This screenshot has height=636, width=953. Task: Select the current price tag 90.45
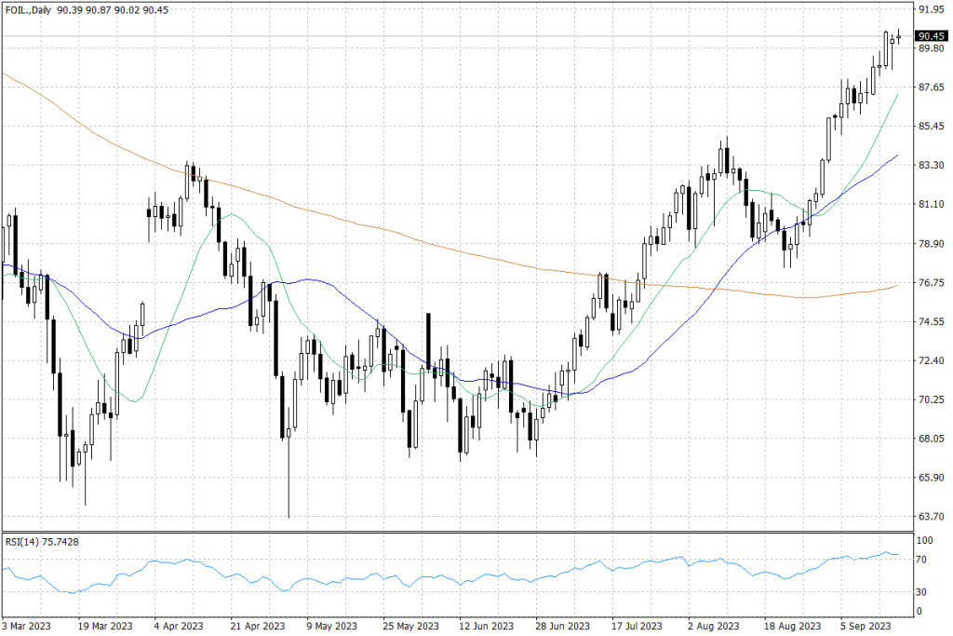tap(931, 36)
